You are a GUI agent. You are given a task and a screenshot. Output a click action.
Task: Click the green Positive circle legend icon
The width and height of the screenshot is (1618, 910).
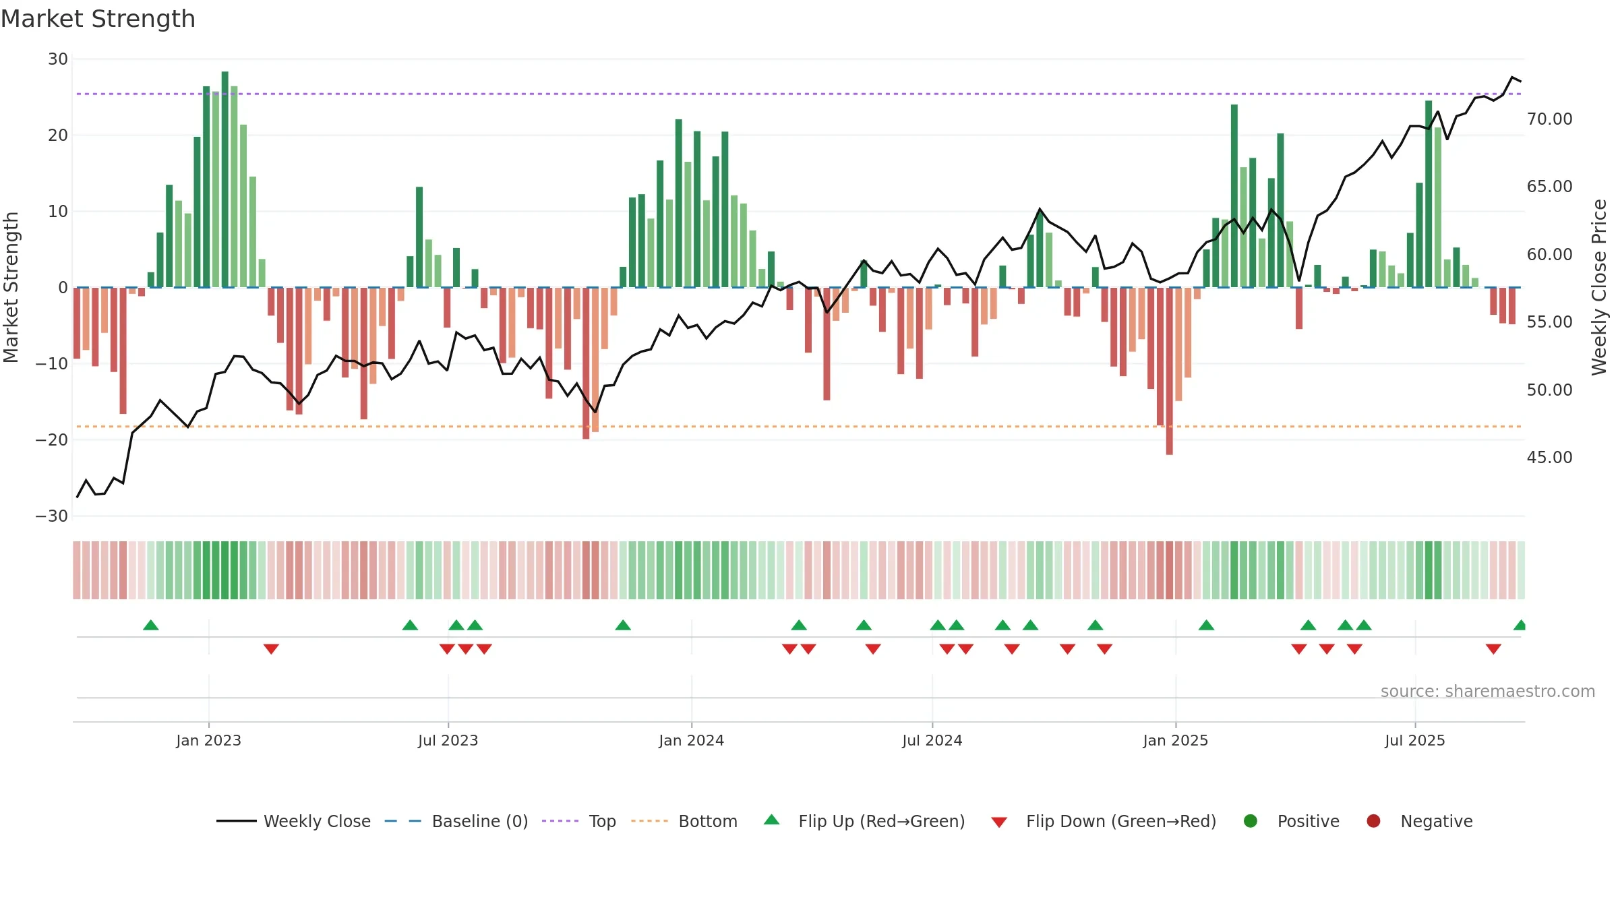pos(1251,821)
